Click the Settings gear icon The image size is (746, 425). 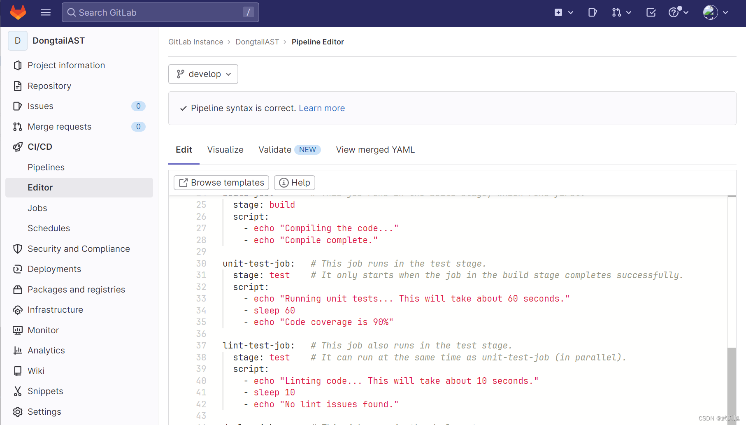point(17,412)
